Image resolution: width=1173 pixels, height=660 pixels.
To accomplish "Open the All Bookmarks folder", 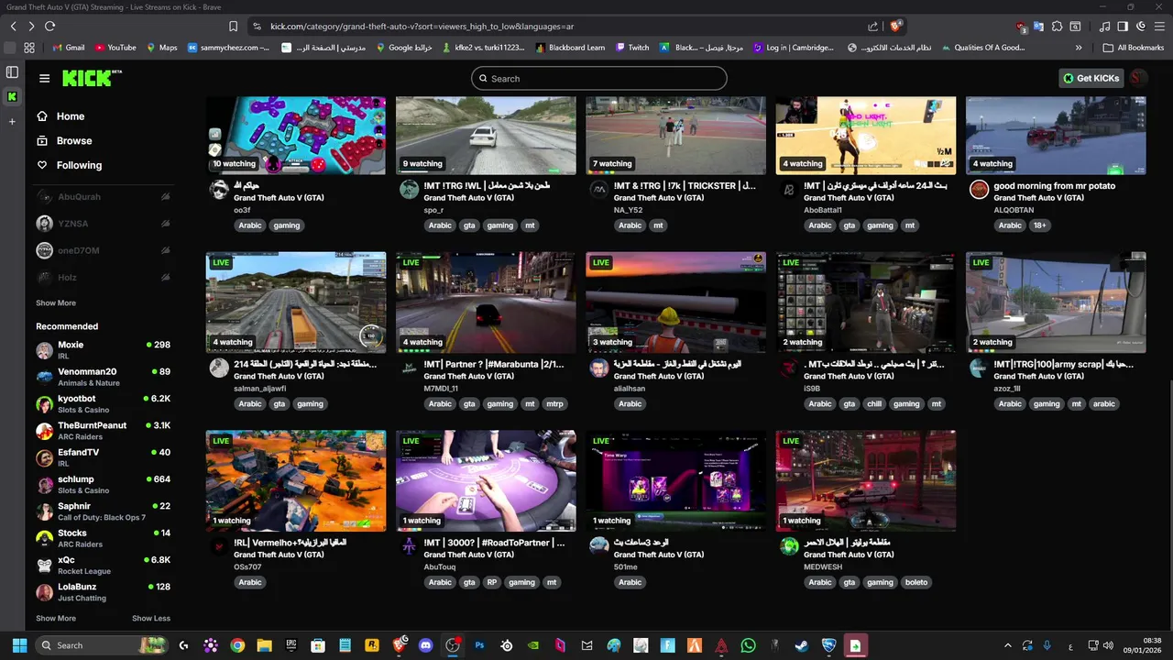I will click(1134, 48).
